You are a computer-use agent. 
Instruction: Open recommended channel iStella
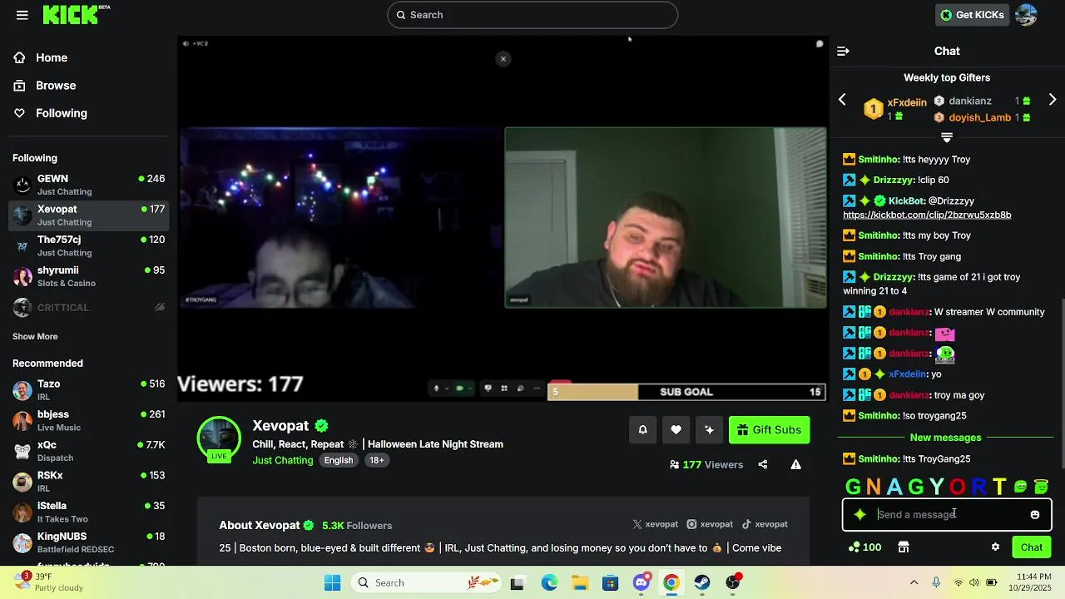coord(89,512)
